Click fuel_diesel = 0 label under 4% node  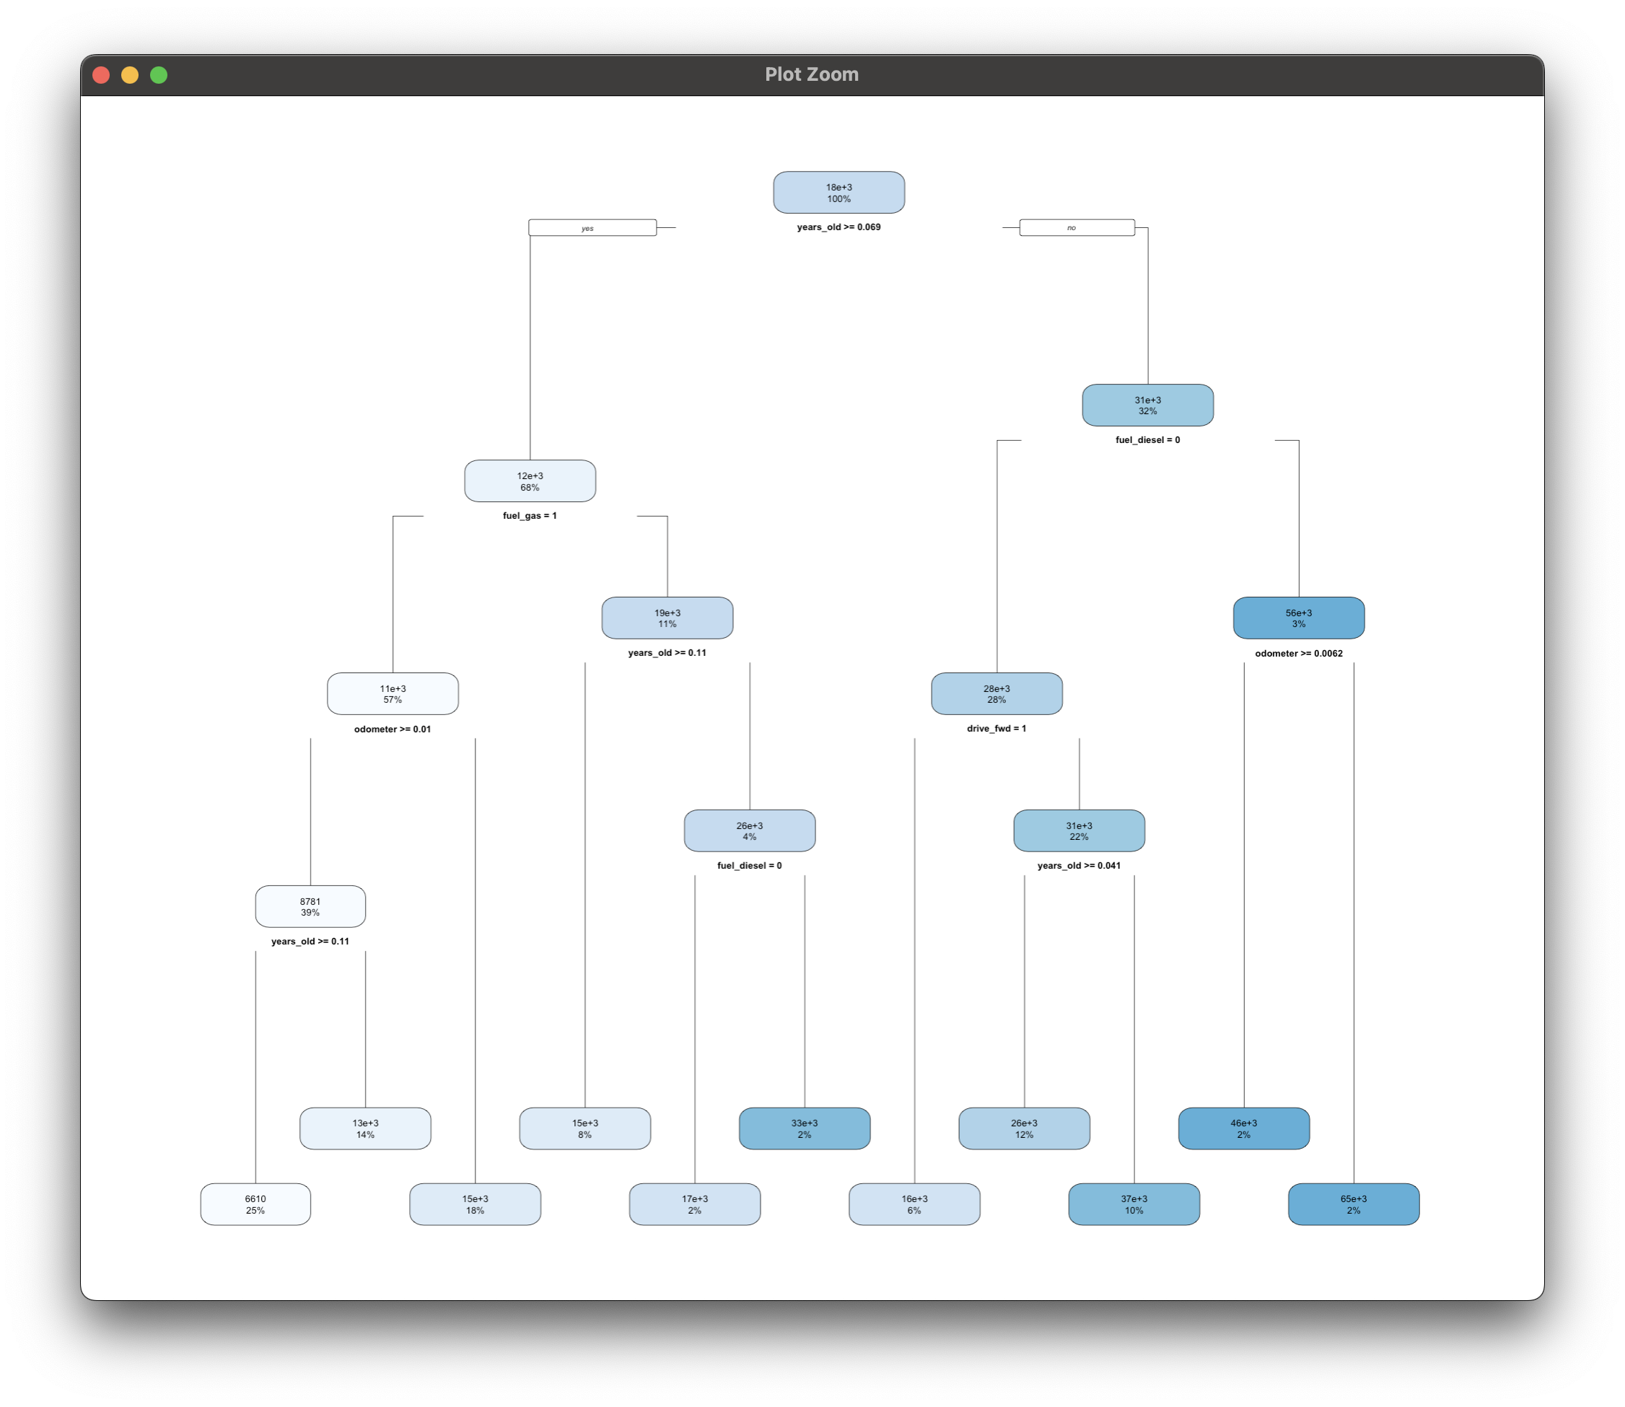coord(750,865)
